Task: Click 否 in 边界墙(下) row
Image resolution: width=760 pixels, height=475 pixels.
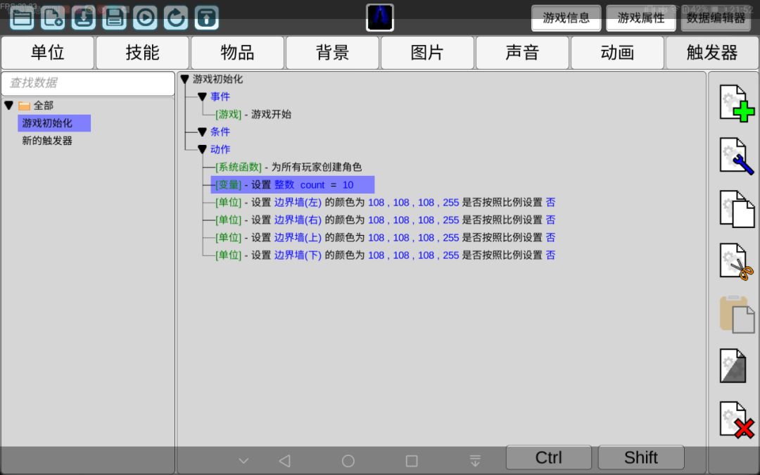Action: pos(550,255)
